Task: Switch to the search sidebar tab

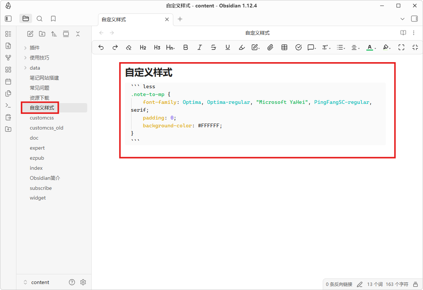Action: point(40,19)
